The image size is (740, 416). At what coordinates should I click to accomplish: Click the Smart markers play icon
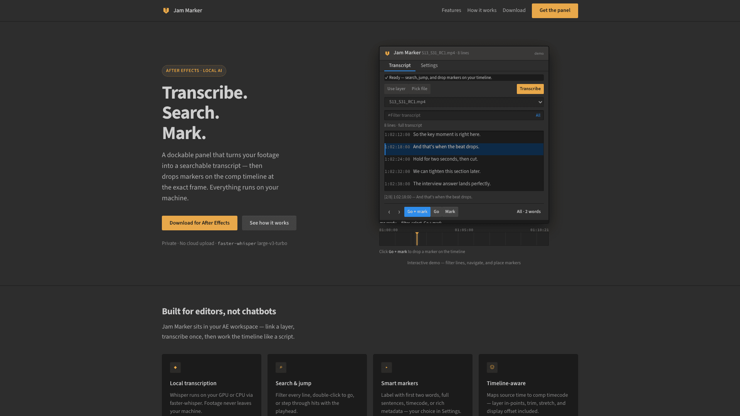(x=387, y=367)
